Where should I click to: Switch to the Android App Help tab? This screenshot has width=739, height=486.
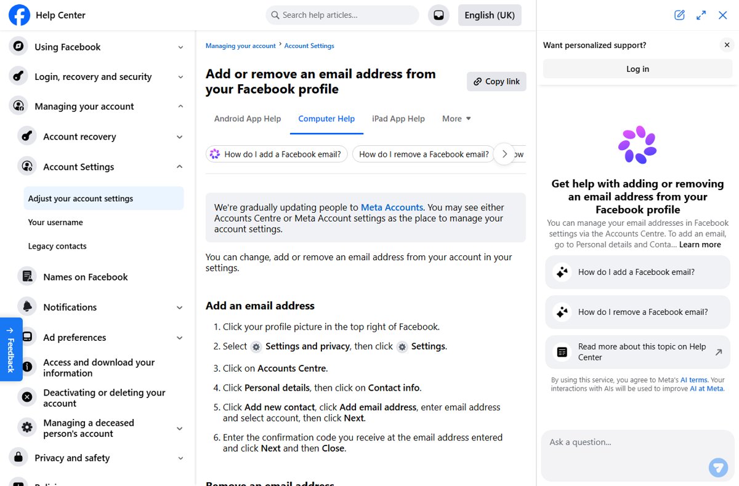248,119
